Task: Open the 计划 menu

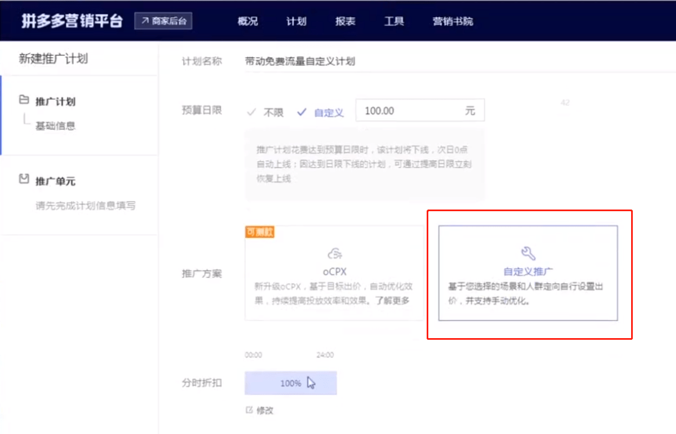Action: 296,22
